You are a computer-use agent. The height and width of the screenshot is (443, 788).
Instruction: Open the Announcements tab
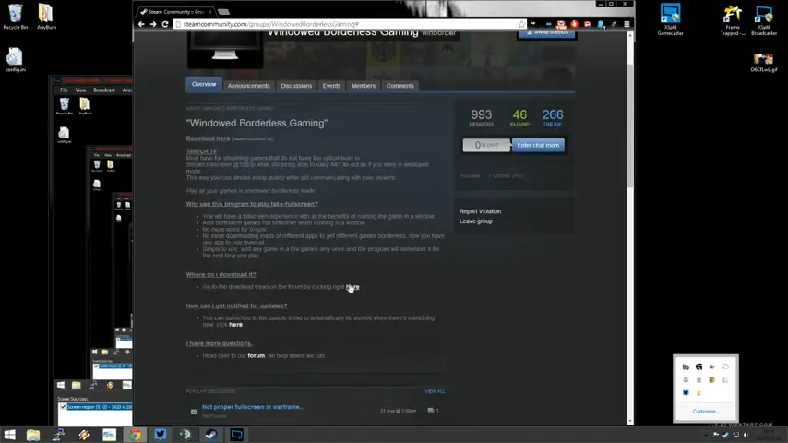pos(249,86)
